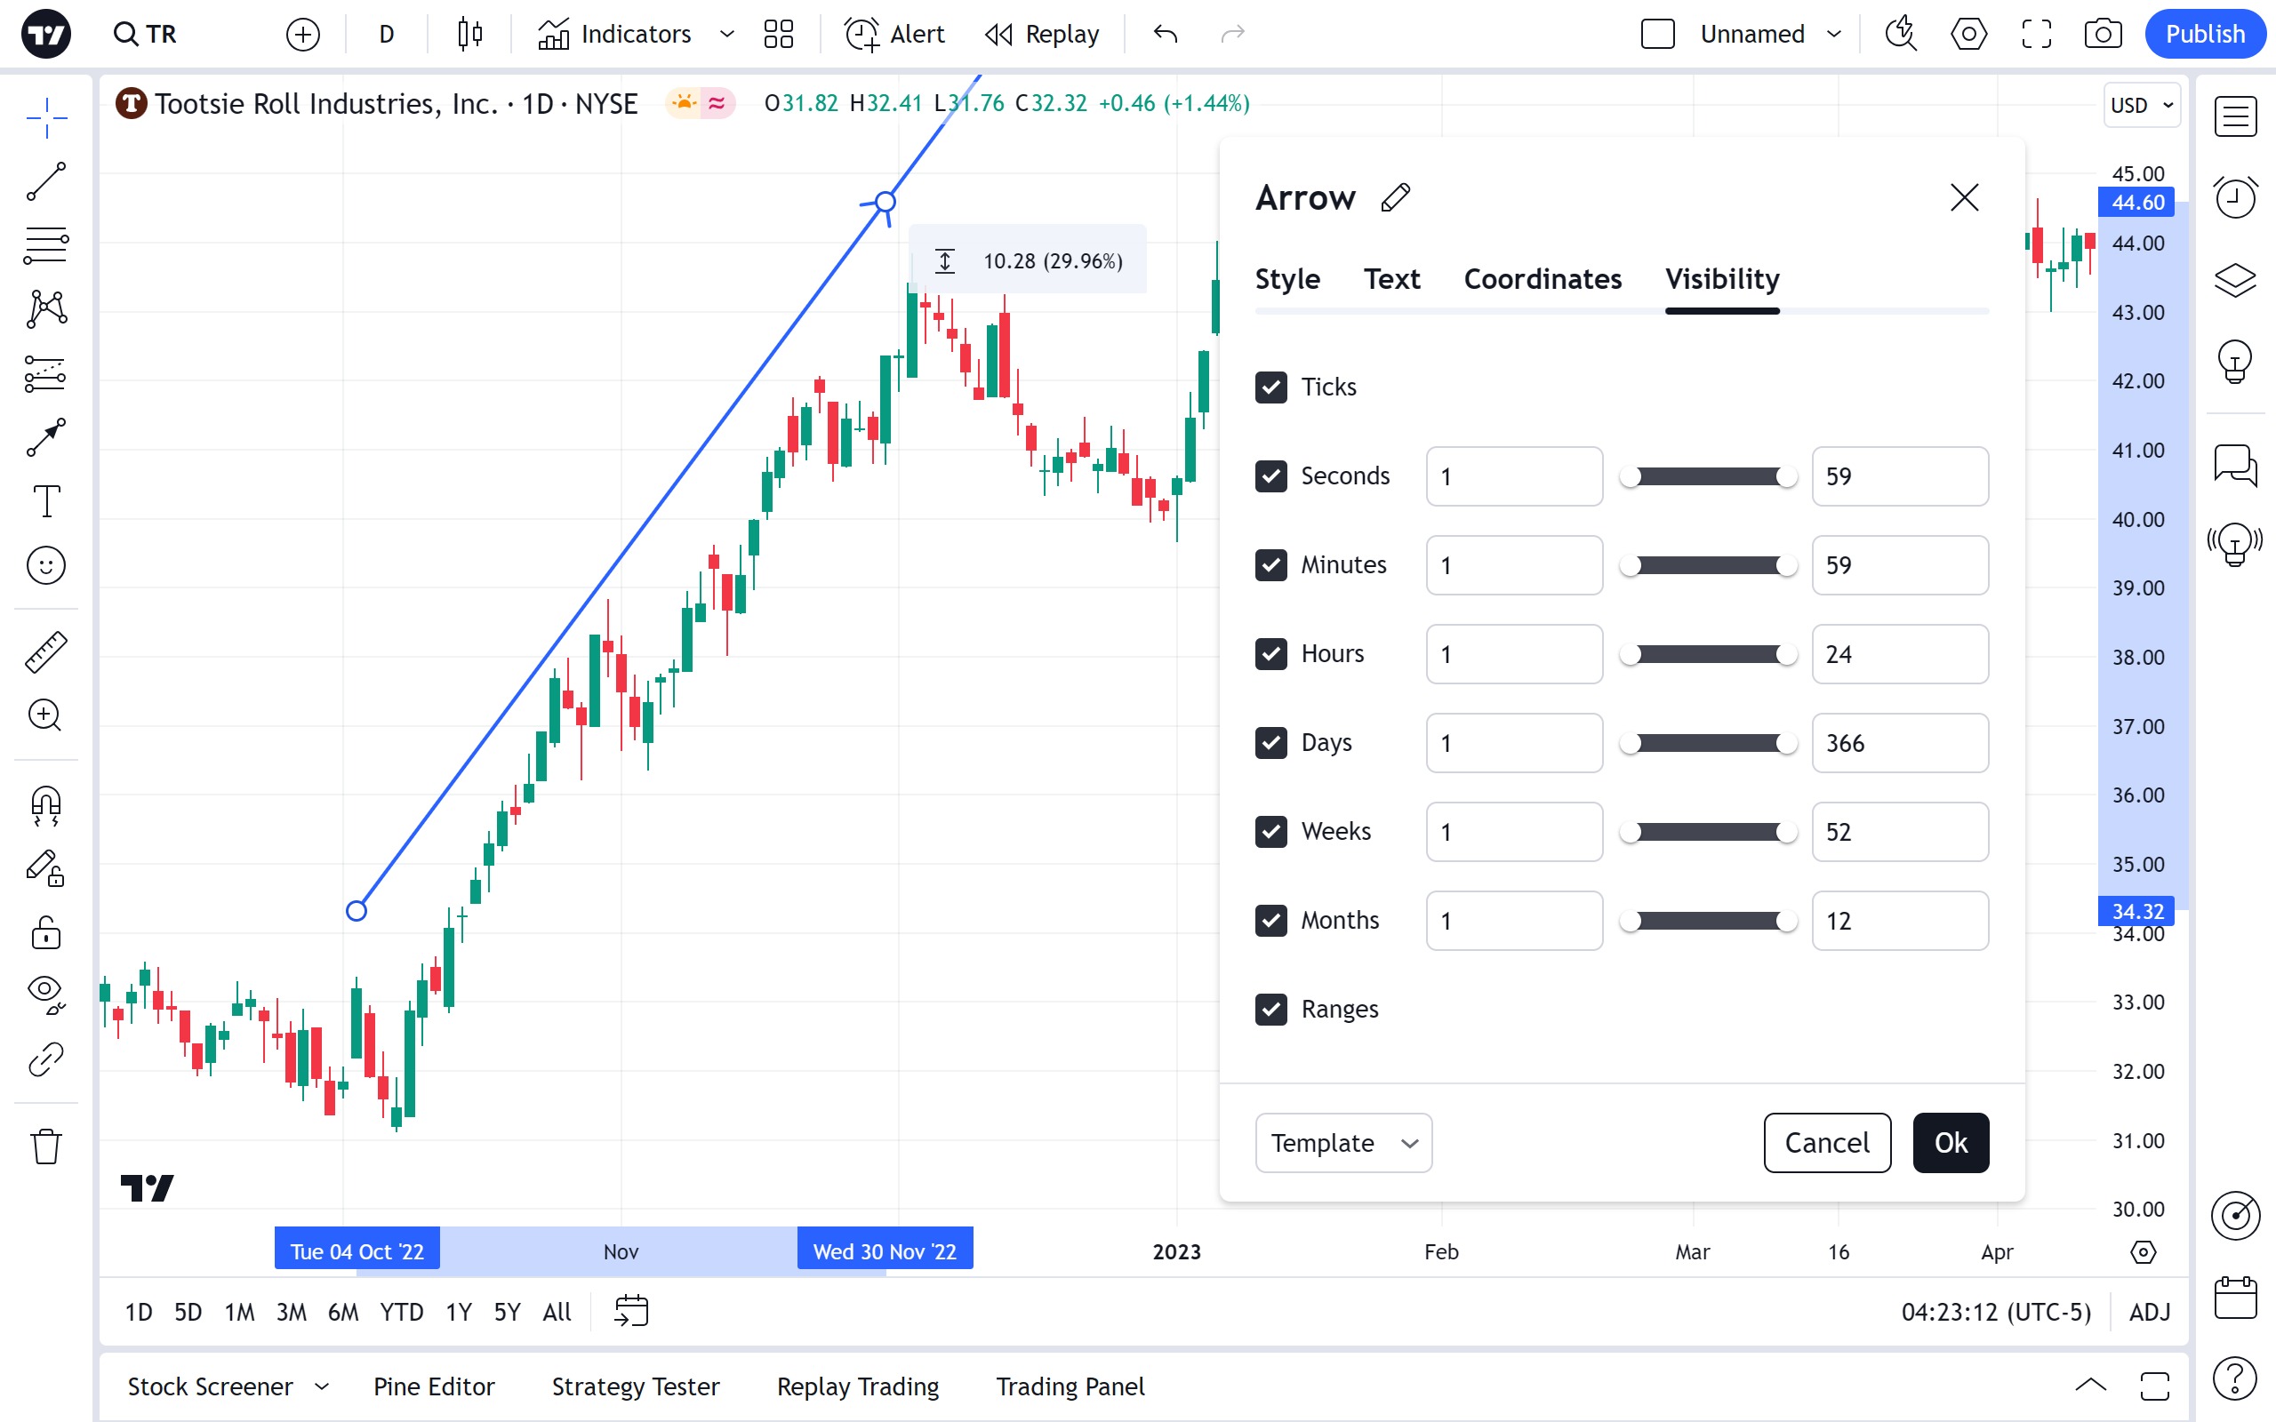The width and height of the screenshot is (2276, 1422).
Task: Lock all drawing tools
Action: pyautogui.click(x=46, y=932)
